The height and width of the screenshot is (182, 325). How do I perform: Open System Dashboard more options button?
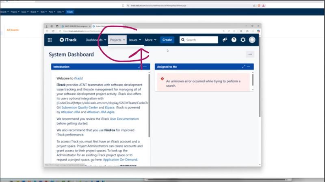tap(250, 54)
